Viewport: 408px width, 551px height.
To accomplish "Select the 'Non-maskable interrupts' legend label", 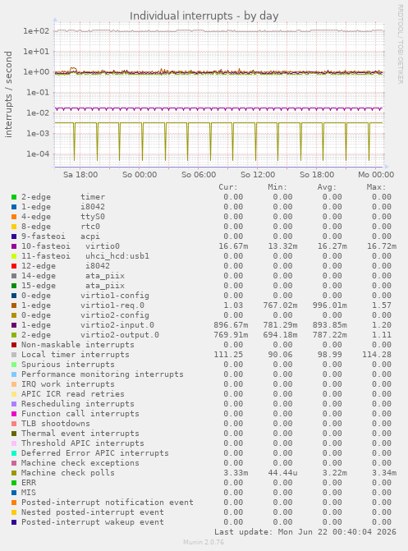I will tap(78, 345).
